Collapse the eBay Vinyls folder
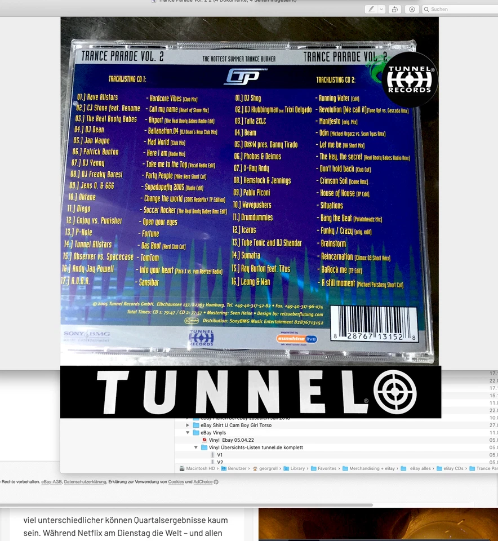Viewport: 498px width, 541px height. (188, 432)
